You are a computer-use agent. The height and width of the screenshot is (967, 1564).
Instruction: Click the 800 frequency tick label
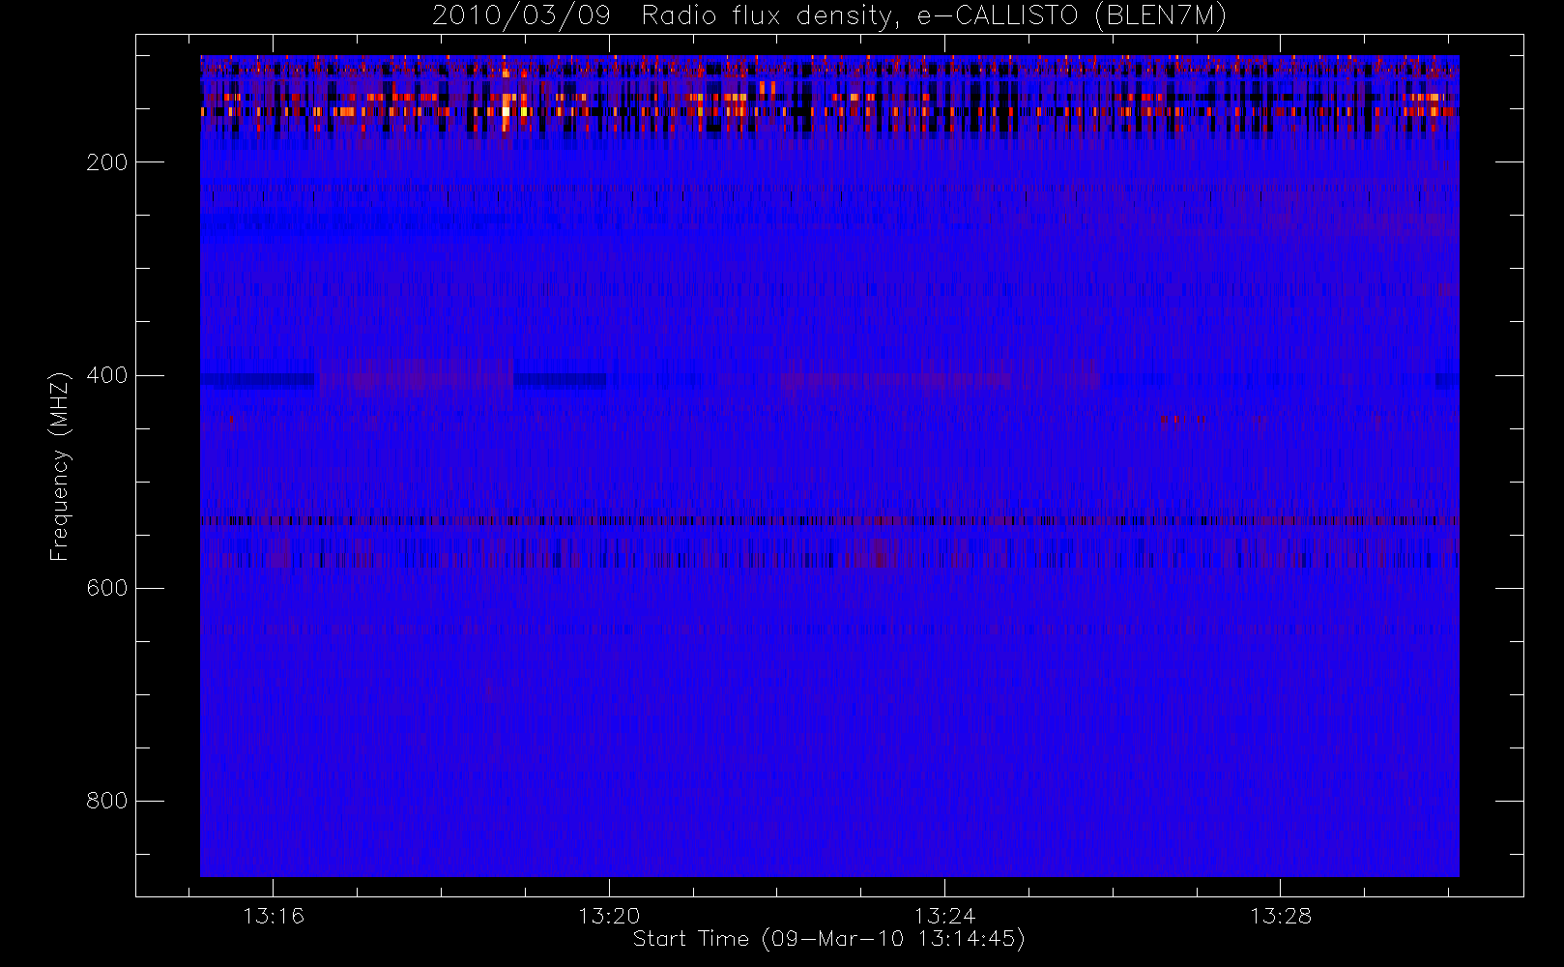106,801
